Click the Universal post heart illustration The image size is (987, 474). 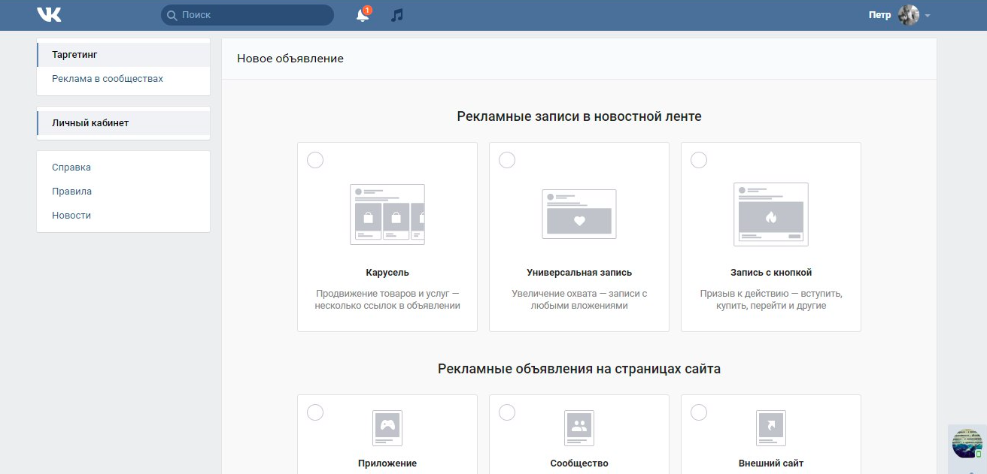(579, 214)
